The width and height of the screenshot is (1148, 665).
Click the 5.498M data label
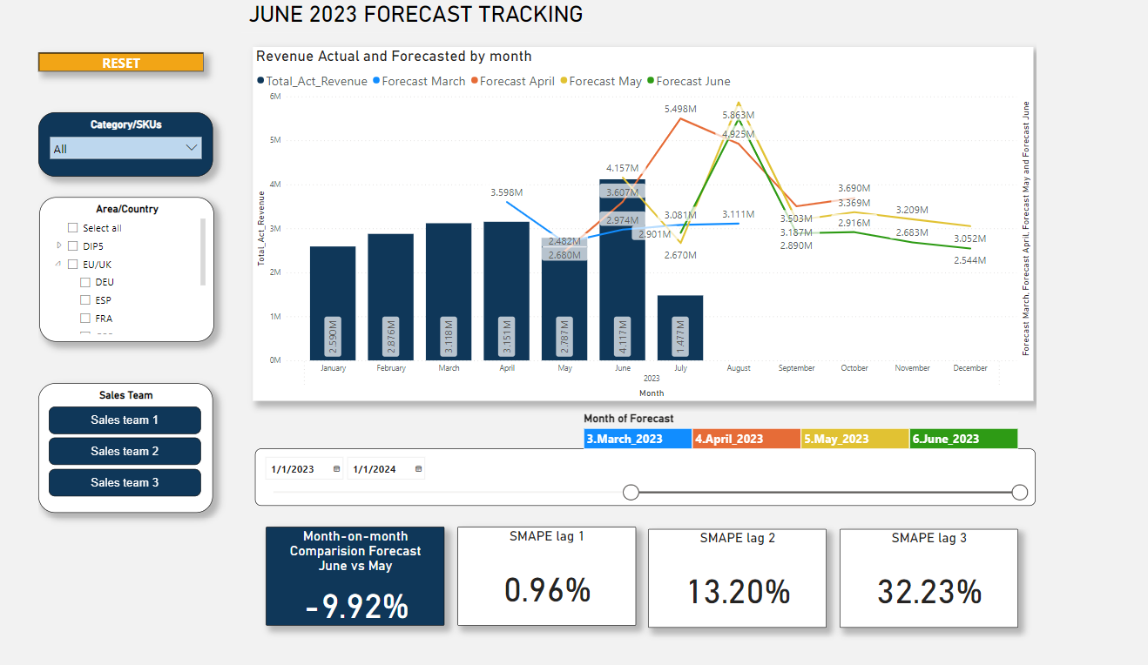[x=681, y=109]
